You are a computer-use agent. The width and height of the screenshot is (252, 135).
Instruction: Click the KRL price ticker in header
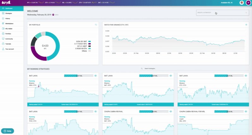70,3
